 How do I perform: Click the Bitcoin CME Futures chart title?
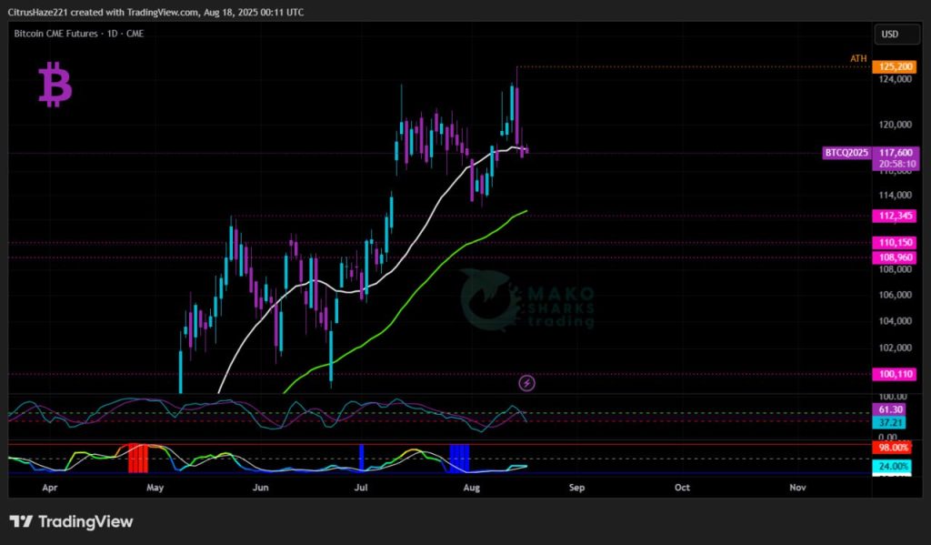click(x=65, y=34)
